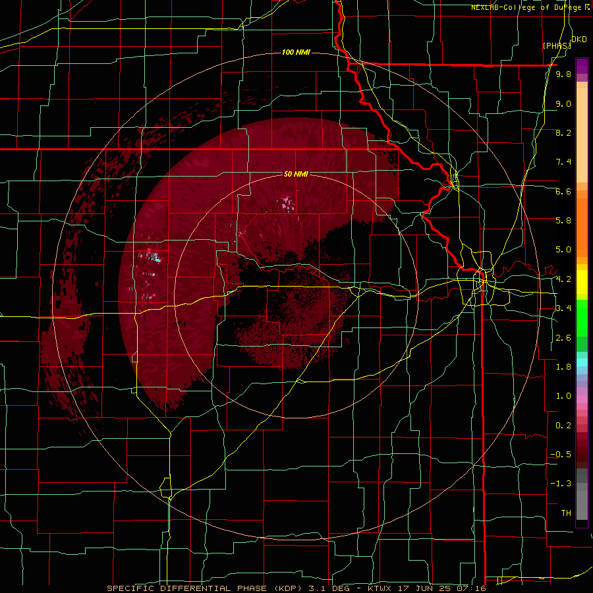The height and width of the screenshot is (593, 593).
Task: Select the 100 NMI range ring label
Action: pos(296,52)
